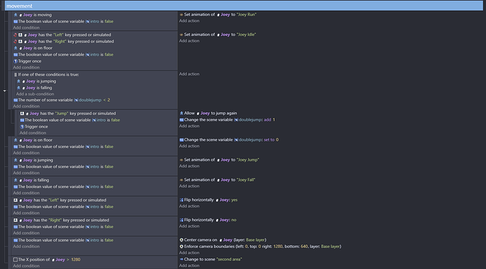Add action below "Flip horizontally Joey: yes"
Image resolution: width=486 pixels, height=269 pixels.
[x=189, y=206]
